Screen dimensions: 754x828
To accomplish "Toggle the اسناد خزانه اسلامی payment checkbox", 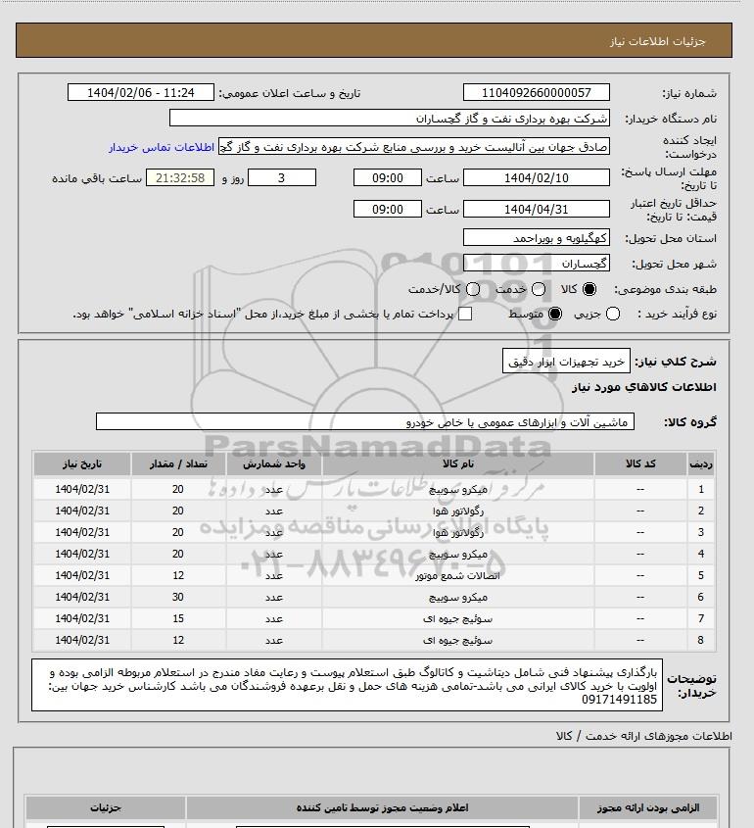I will [x=465, y=314].
